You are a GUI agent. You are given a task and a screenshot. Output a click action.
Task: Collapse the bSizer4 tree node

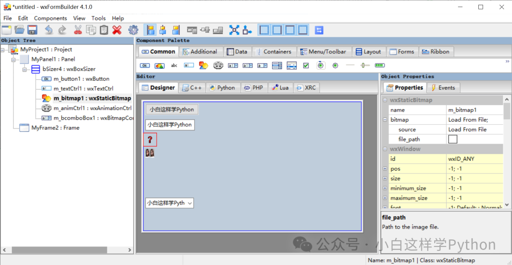(25, 70)
